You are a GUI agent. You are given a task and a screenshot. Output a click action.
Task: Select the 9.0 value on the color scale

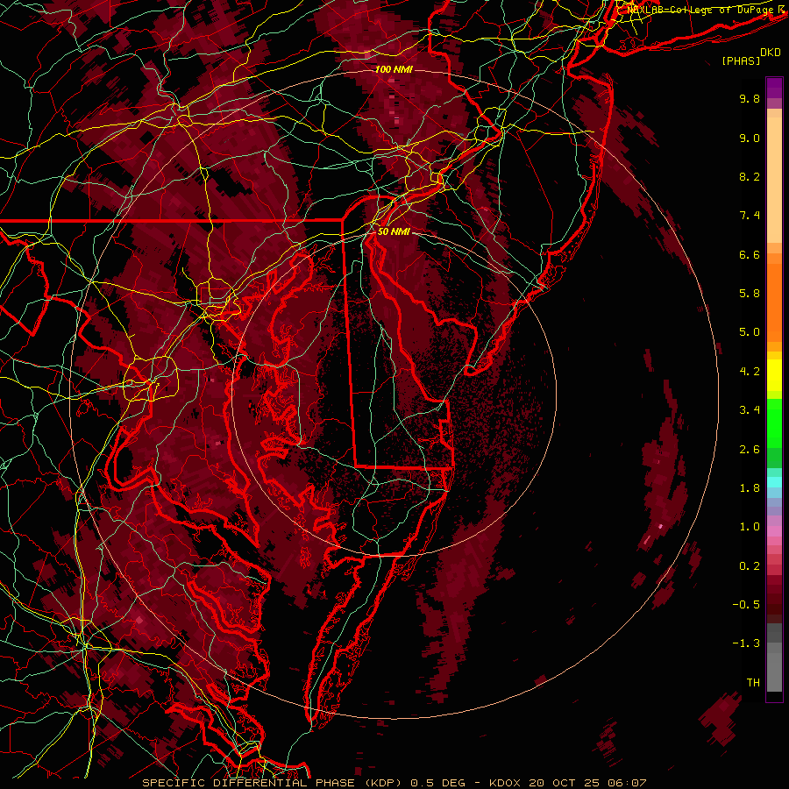[750, 138]
